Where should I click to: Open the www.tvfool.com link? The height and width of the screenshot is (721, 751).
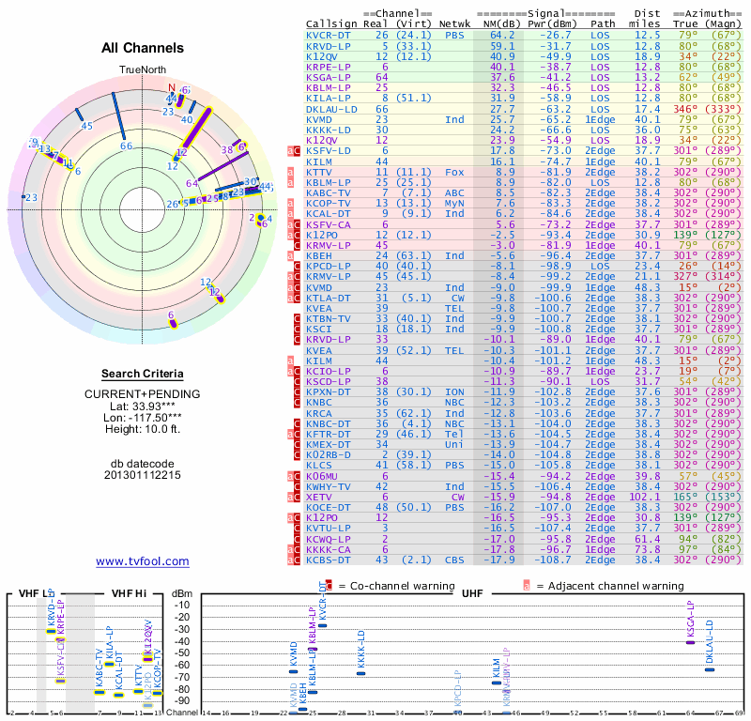click(x=143, y=561)
